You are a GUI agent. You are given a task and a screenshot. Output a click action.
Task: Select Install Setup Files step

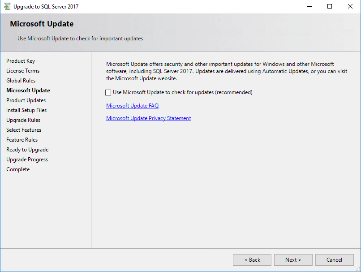click(26, 110)
